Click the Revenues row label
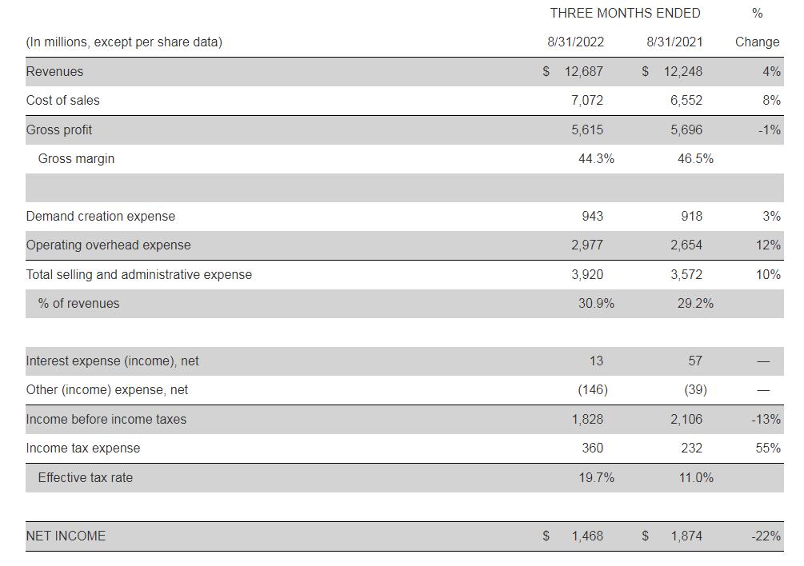804x566 pixels. [54, 71]
